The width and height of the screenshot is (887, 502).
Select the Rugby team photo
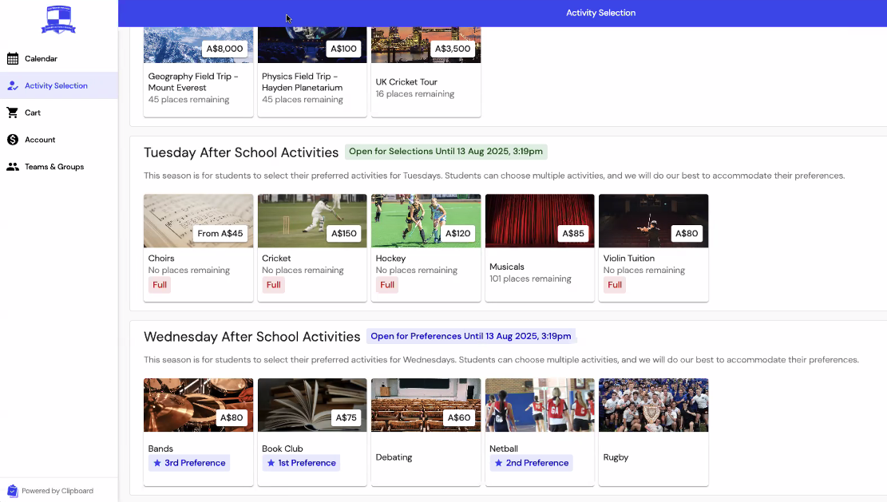(653, 405)
